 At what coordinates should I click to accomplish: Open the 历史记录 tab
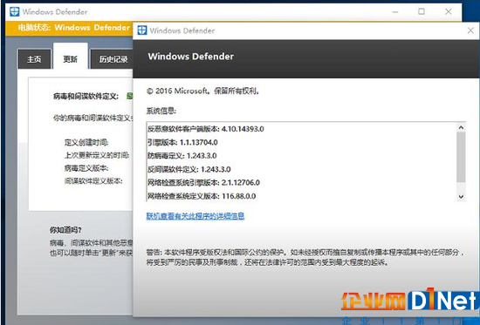click(x=112, y=59)
